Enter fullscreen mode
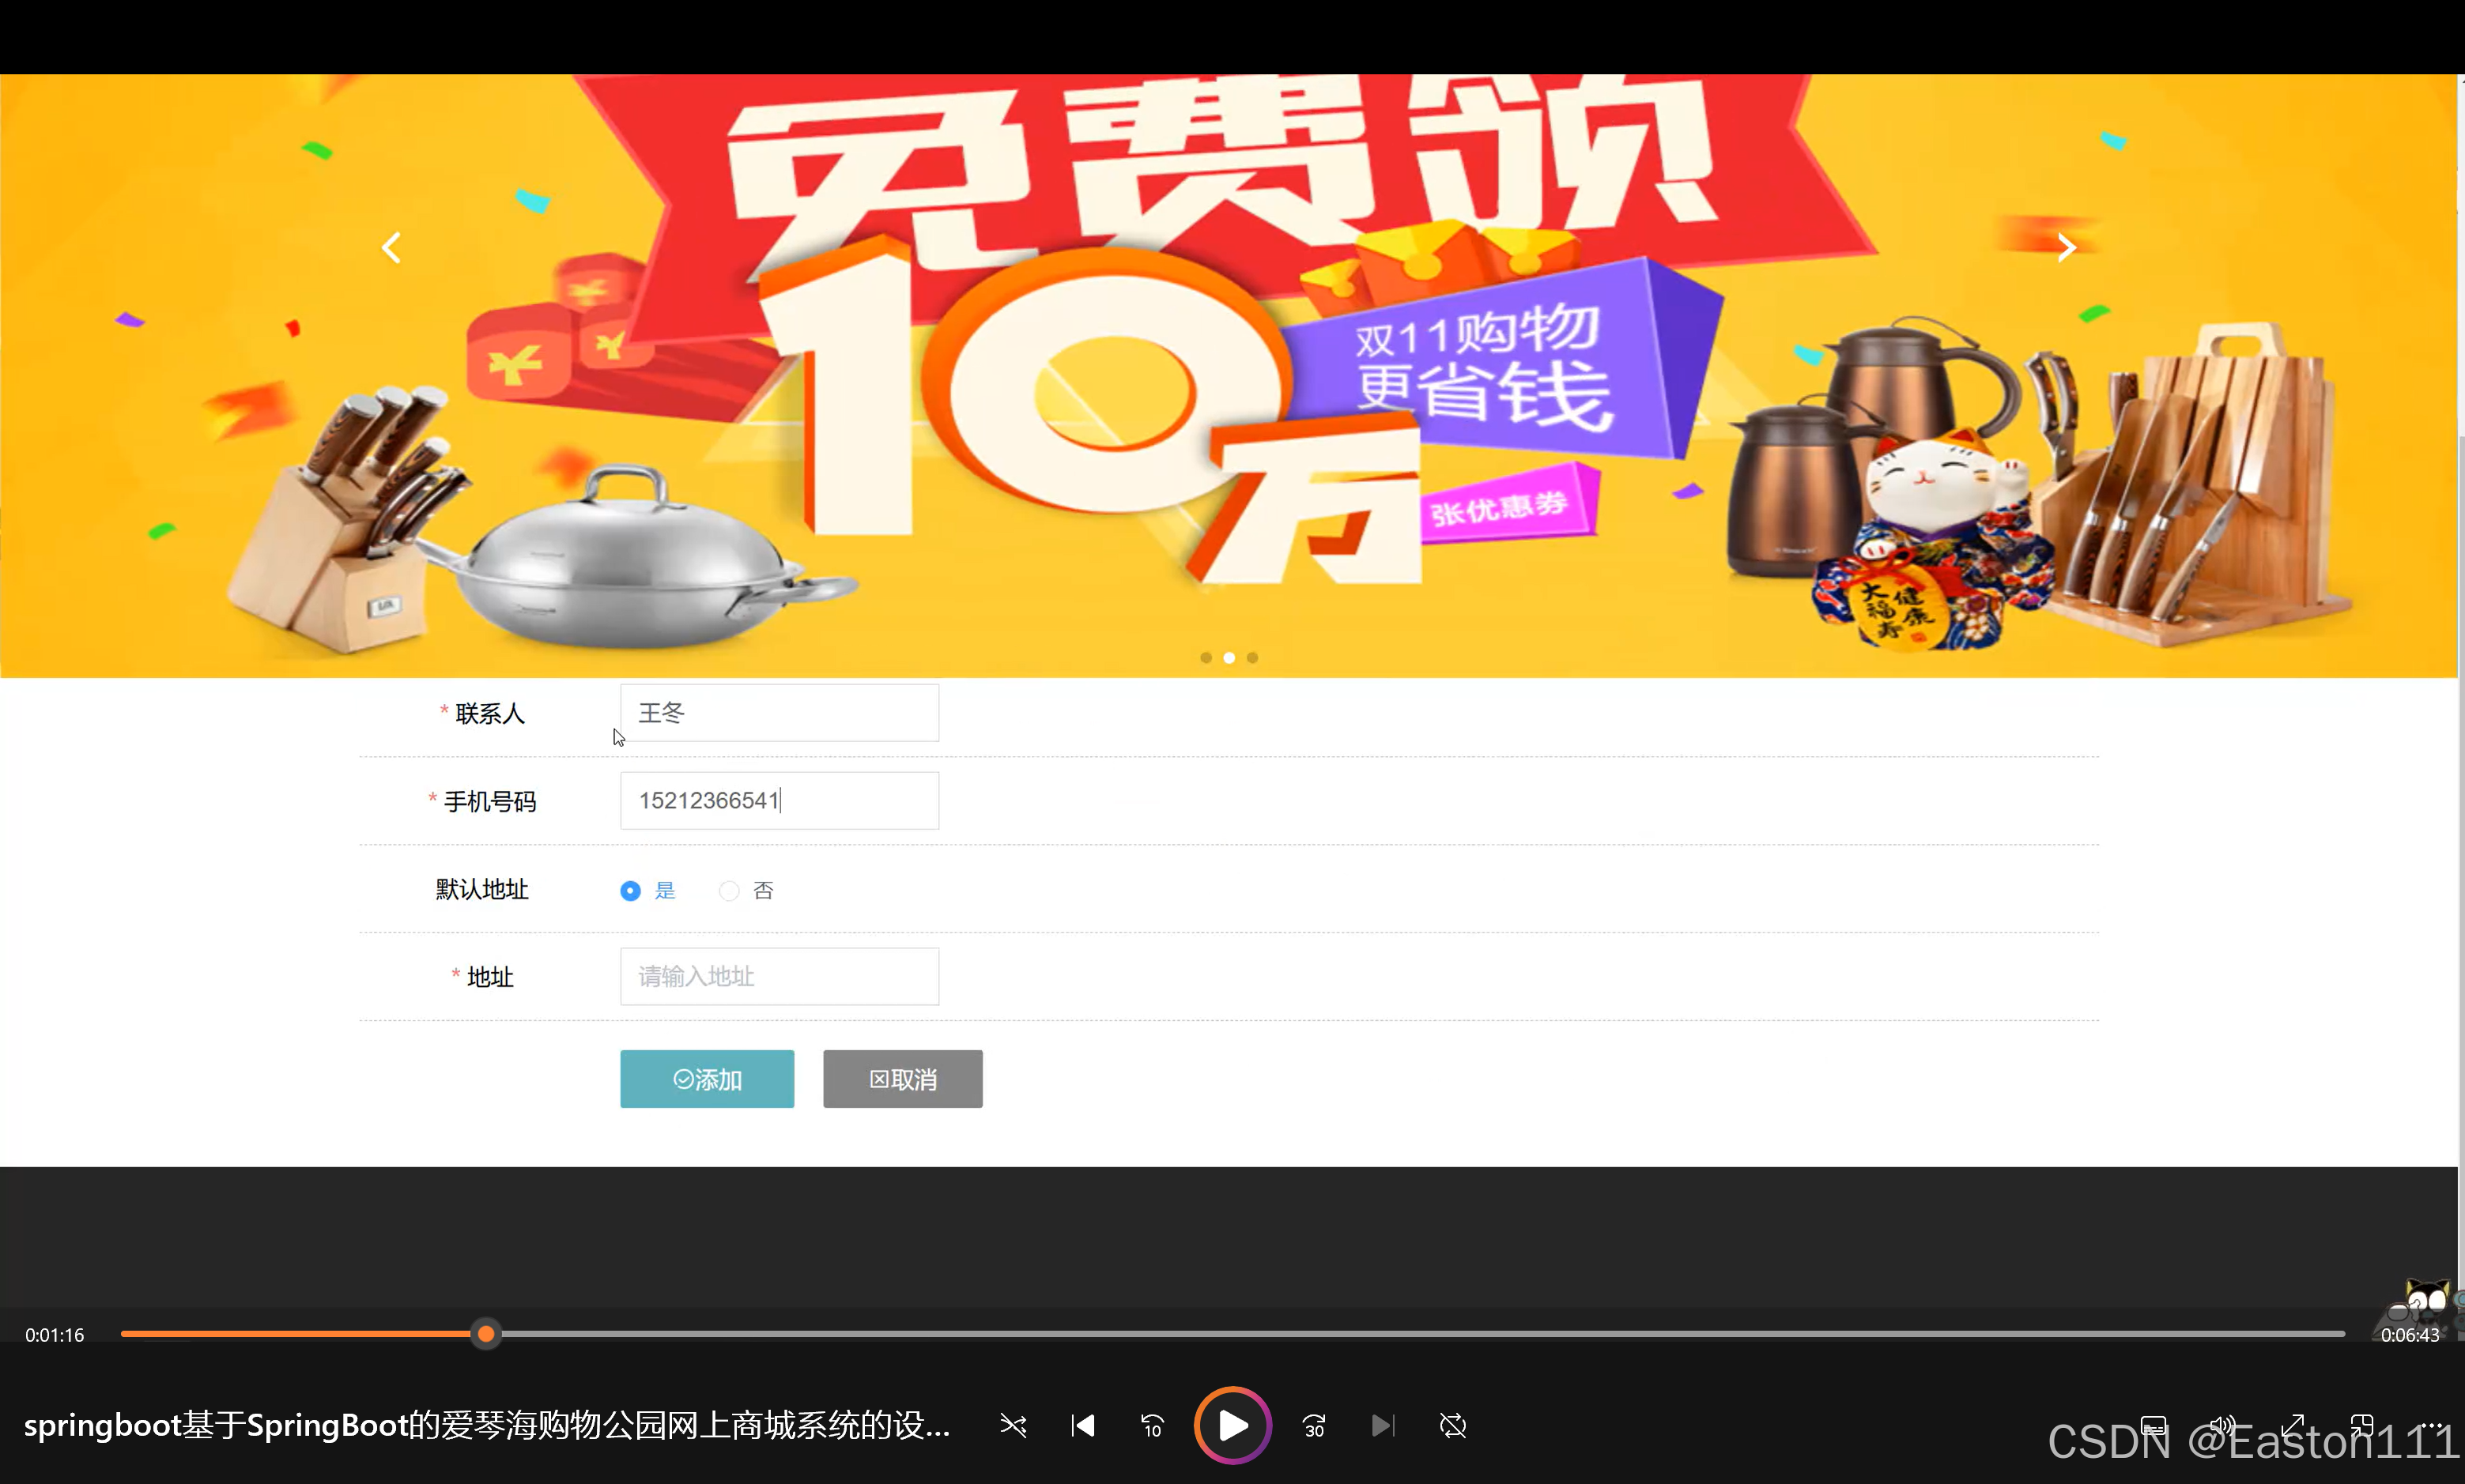 pyautogui.click(x=2293, y=1425)
